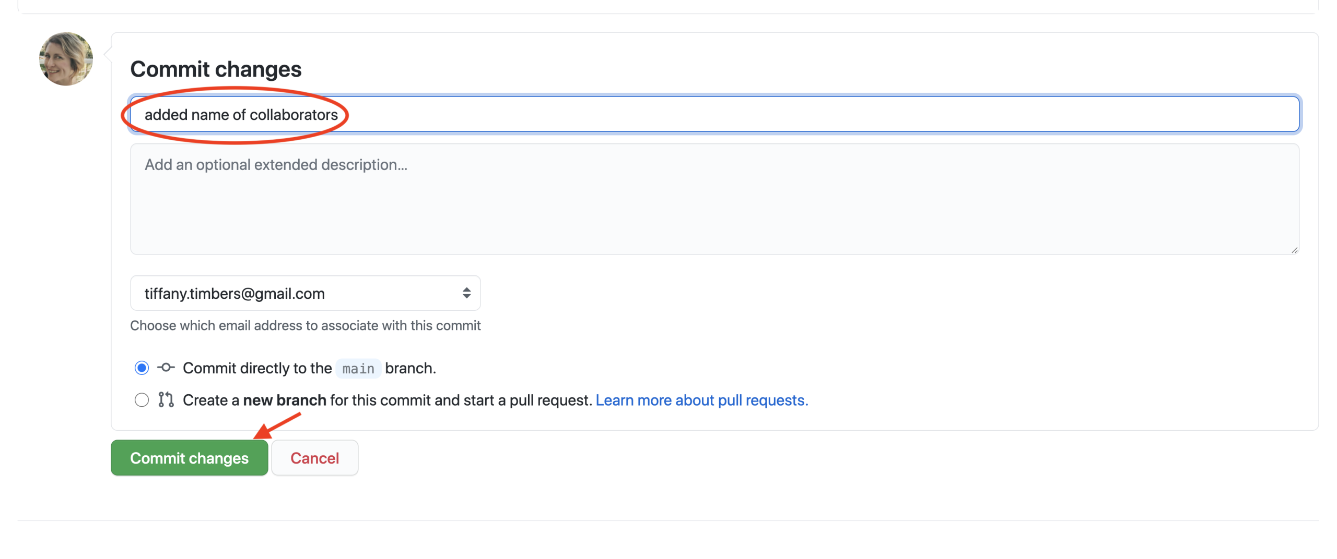Image resolution: width=1337 pixels, height=559 pixels.
Task: Click the resize handle of the description box
Action: (1294, 250)
